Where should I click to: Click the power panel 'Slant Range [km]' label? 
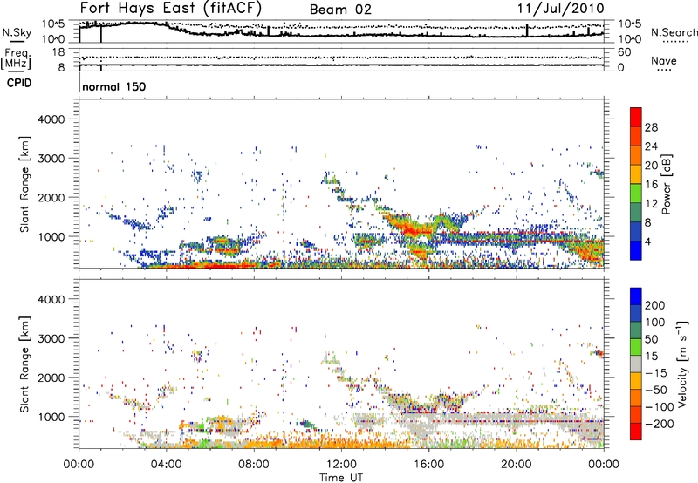[x=24, y=184]
